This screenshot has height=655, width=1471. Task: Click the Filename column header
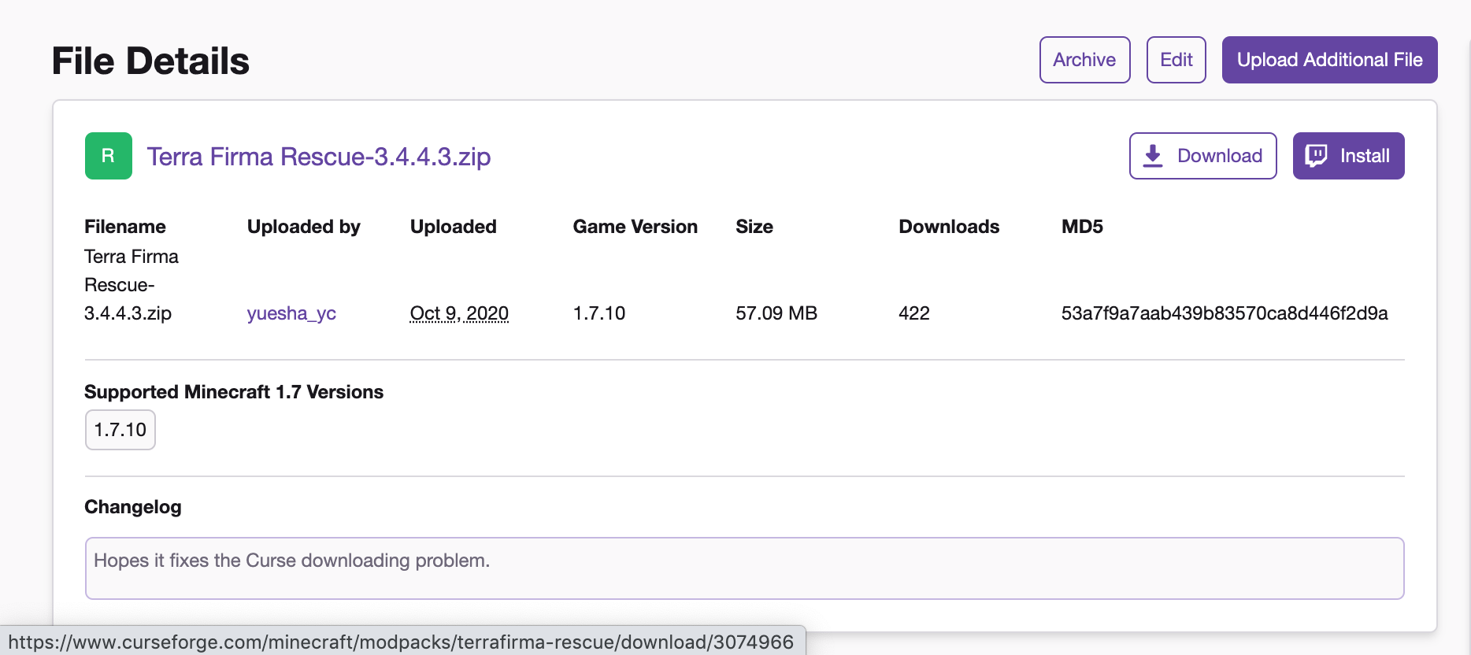pos(125,227)
